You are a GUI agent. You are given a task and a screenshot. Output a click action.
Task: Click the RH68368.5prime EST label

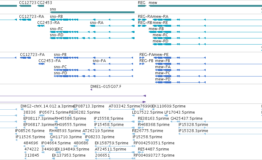[x=154, y=125]
